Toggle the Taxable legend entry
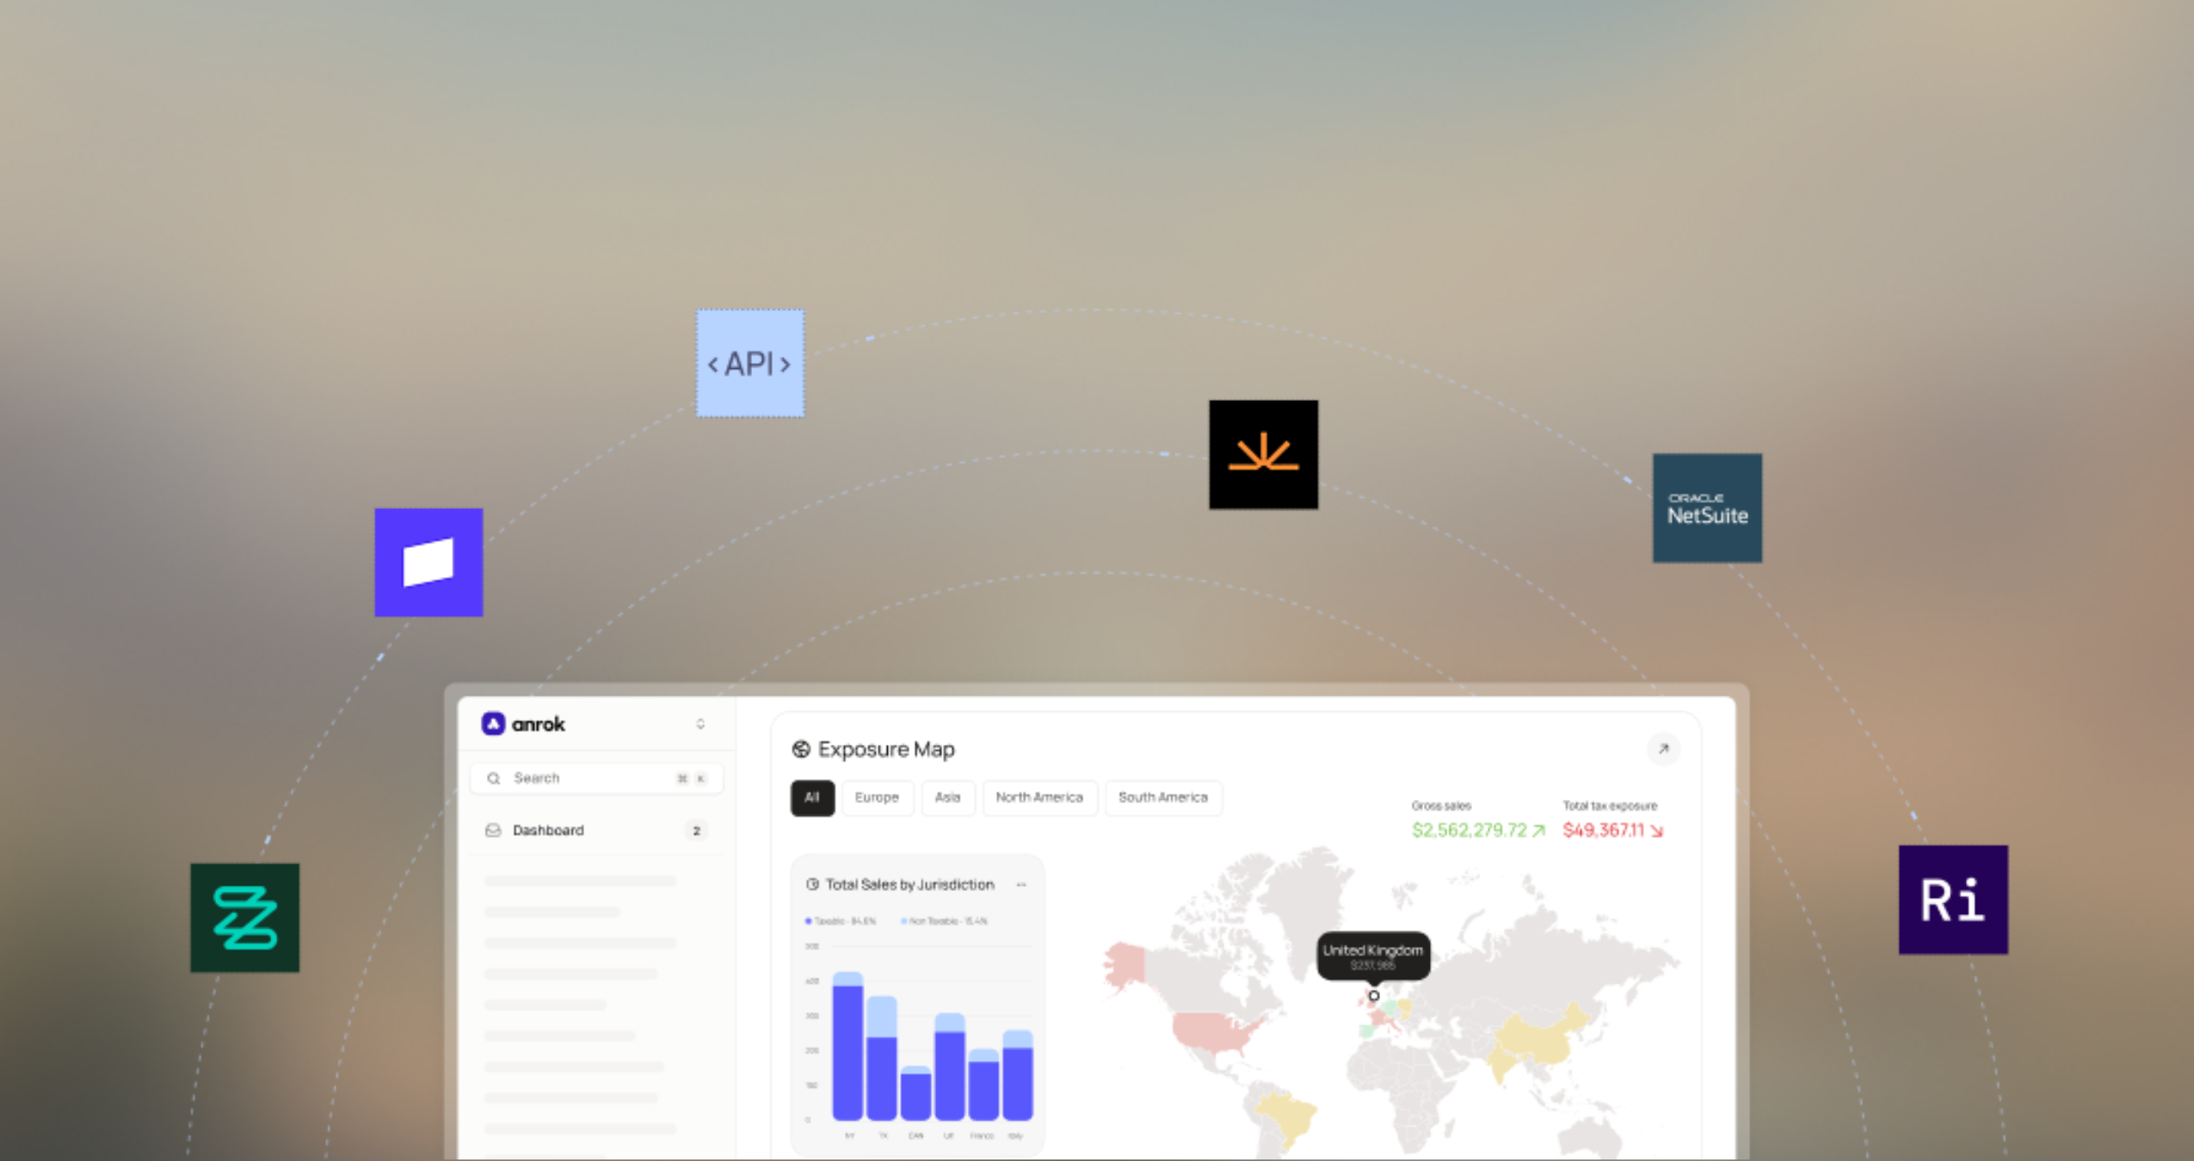The width and height of the screenshot is (2194, 1161). (841, 921)
